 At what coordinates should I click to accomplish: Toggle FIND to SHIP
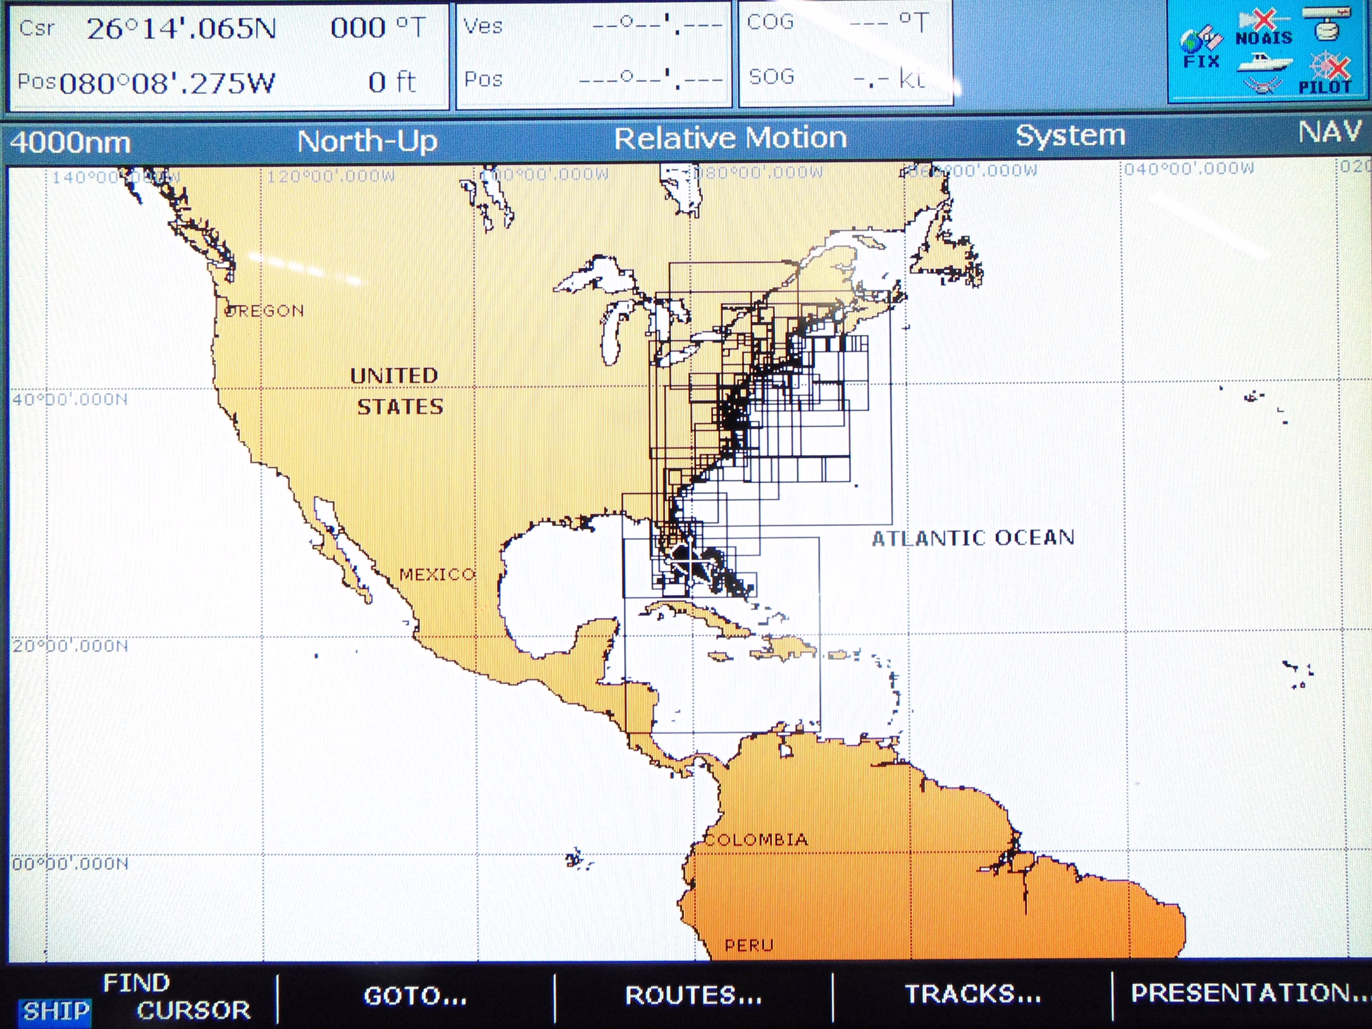point(56,1011)
